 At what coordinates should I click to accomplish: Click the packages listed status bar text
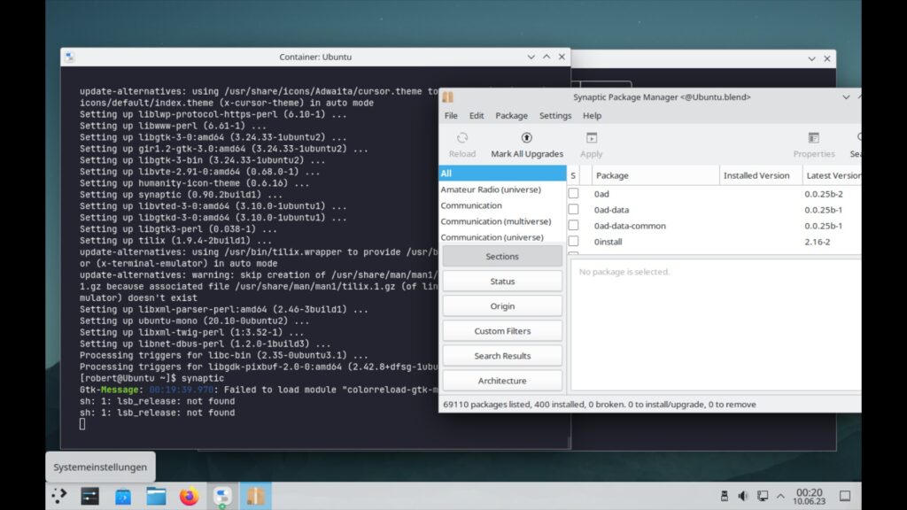click(600, 404)
